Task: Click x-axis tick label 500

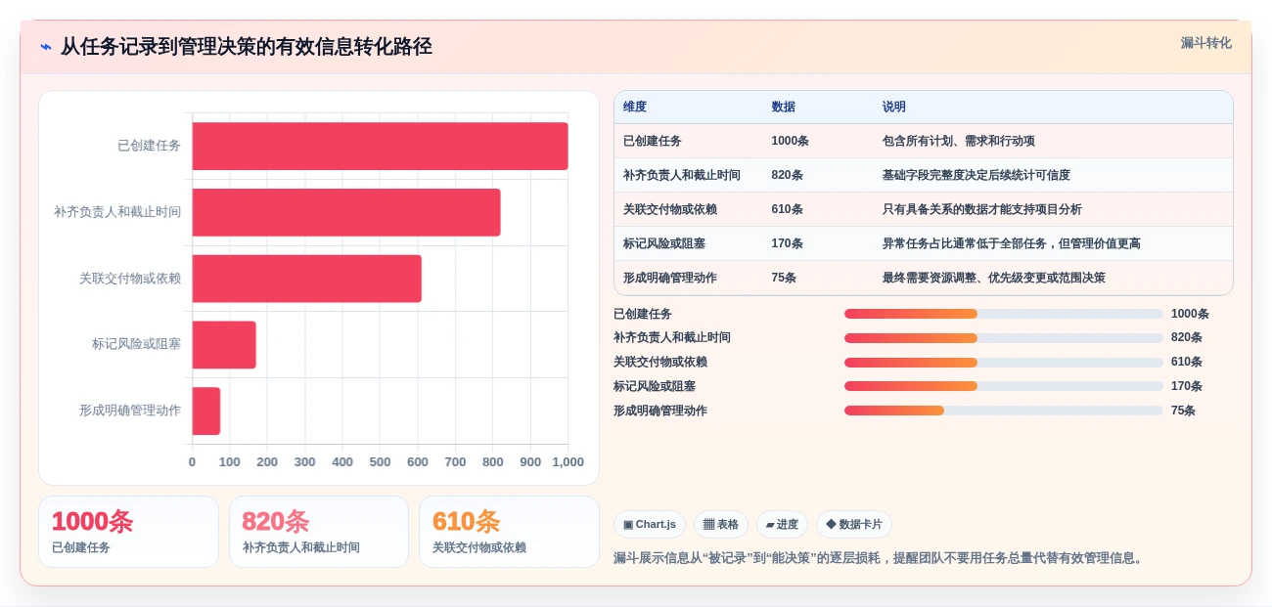Action: click(x=380, y=462)
